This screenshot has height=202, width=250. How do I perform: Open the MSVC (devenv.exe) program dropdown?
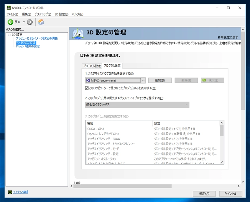[x=115, y=81]
